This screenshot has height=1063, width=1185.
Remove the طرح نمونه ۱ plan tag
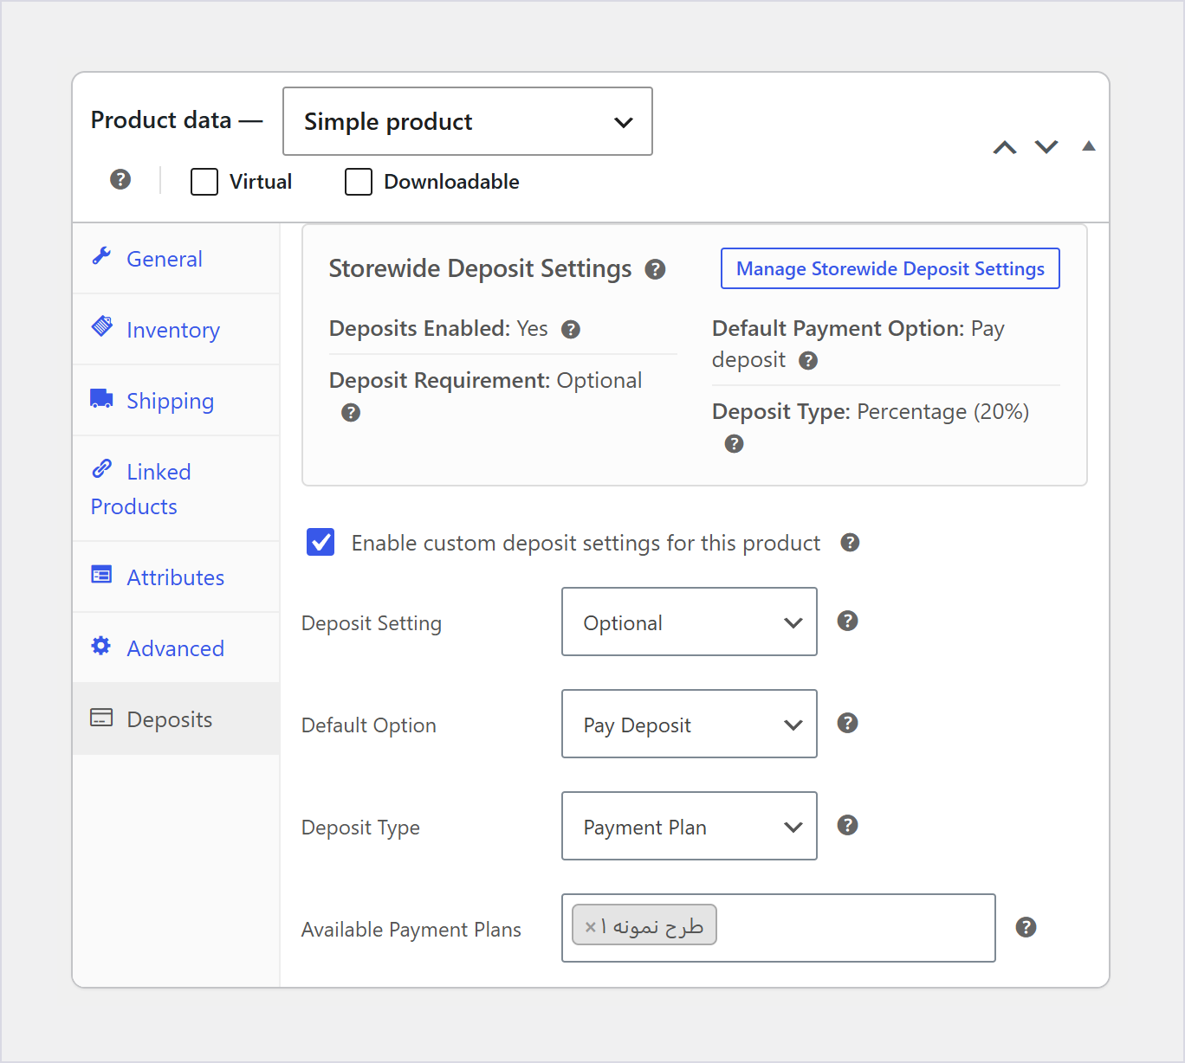click(591, 927)
